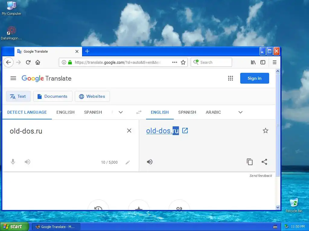Click the Firefox Search box
This screenshot has width=309, height=231.
point(211,62)
